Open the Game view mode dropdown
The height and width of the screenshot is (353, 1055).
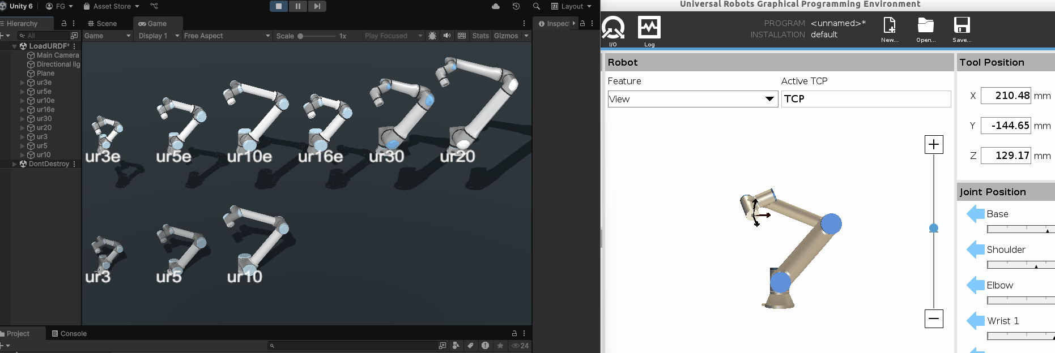point(108,36)
